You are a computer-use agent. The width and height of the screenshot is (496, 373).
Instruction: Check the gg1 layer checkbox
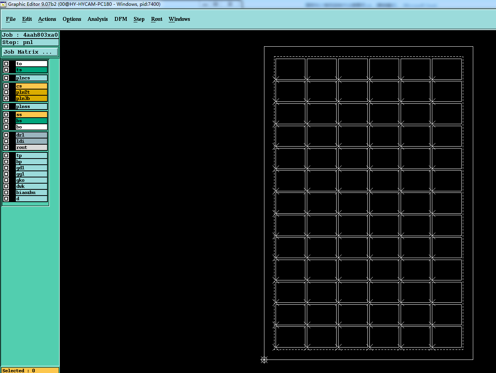coord(6,174)
